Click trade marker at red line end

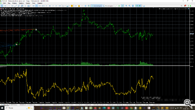tap(36, 30)
